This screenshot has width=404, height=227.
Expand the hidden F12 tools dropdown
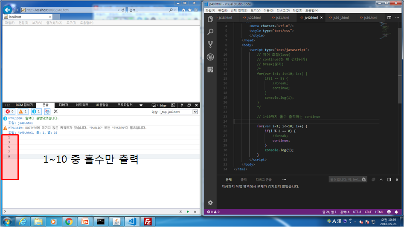[141, 105]
